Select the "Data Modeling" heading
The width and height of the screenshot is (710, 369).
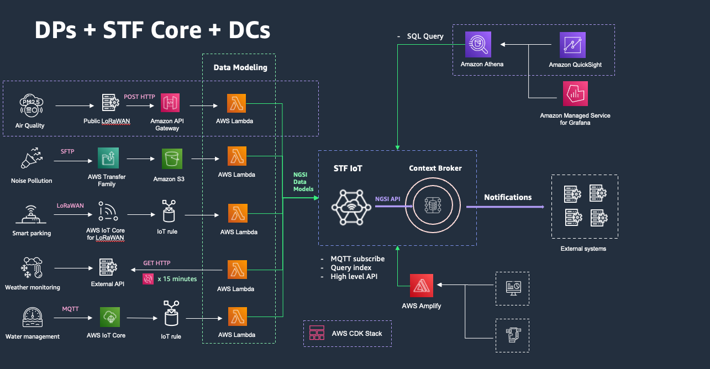(240, 67)
